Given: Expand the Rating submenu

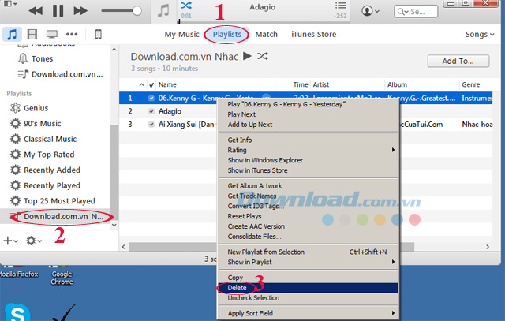Looking at the screenshot, I should pyautogui.click(x=308, y=150).
